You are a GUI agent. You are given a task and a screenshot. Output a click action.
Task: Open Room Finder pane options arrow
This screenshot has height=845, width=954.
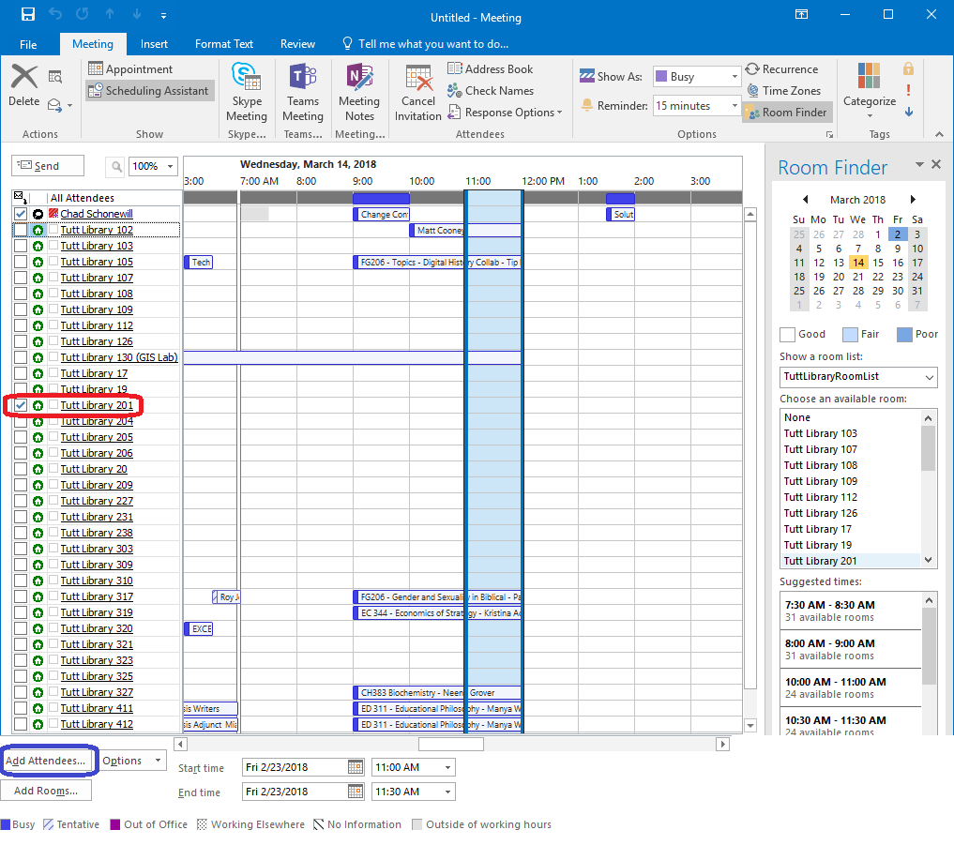click(919, 164)
